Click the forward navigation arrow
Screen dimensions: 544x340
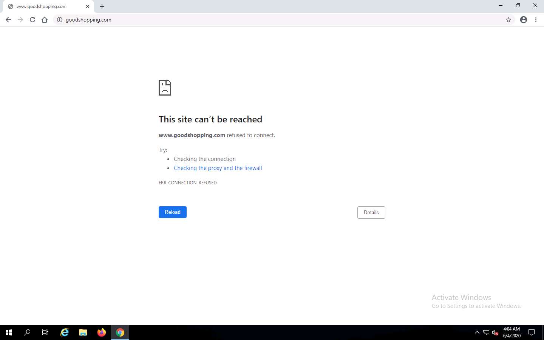coord(20,20)
